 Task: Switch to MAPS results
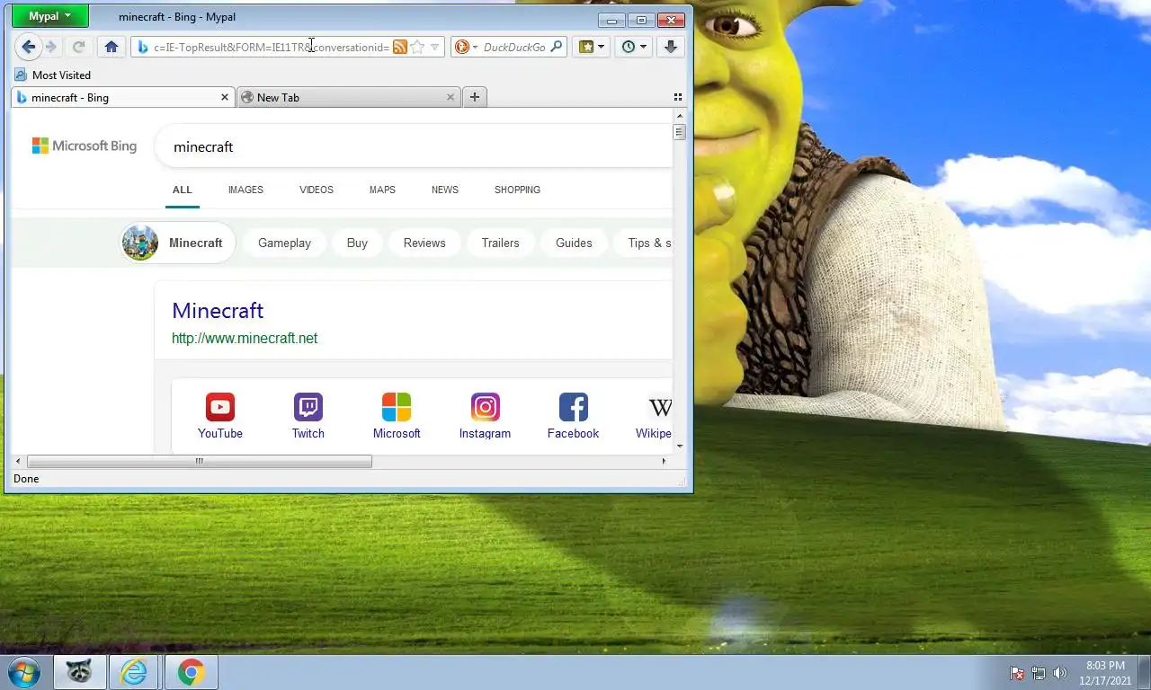tap(382, 190)
